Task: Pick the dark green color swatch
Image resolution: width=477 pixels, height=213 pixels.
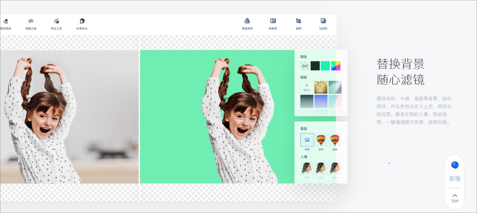Action: [315, 66]
